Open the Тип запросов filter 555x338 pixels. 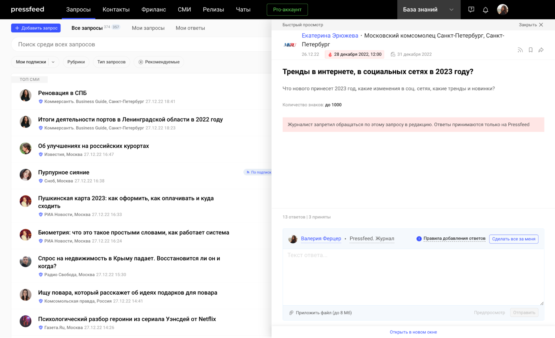[x=111, y=62]
